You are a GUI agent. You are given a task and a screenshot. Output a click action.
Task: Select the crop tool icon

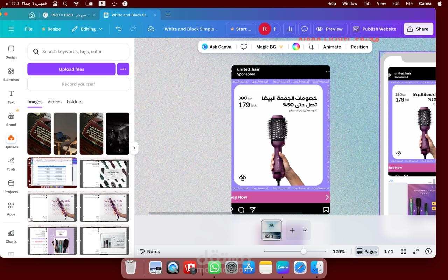311,47
